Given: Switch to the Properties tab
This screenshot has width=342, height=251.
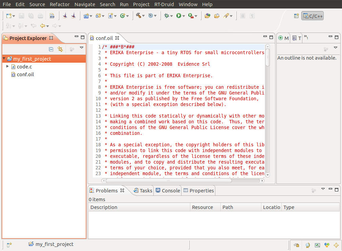Looking at the screenshot, I should [199, 191].
